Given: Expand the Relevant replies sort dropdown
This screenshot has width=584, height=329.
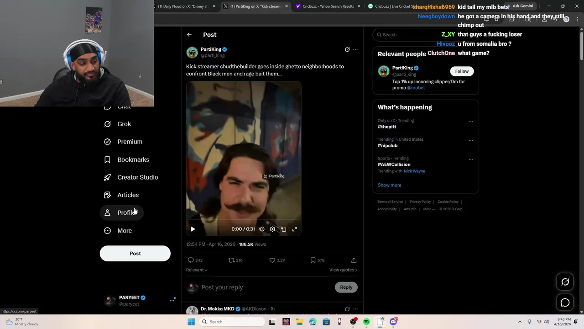Looking at the screenshot, I should pos(197,270).
